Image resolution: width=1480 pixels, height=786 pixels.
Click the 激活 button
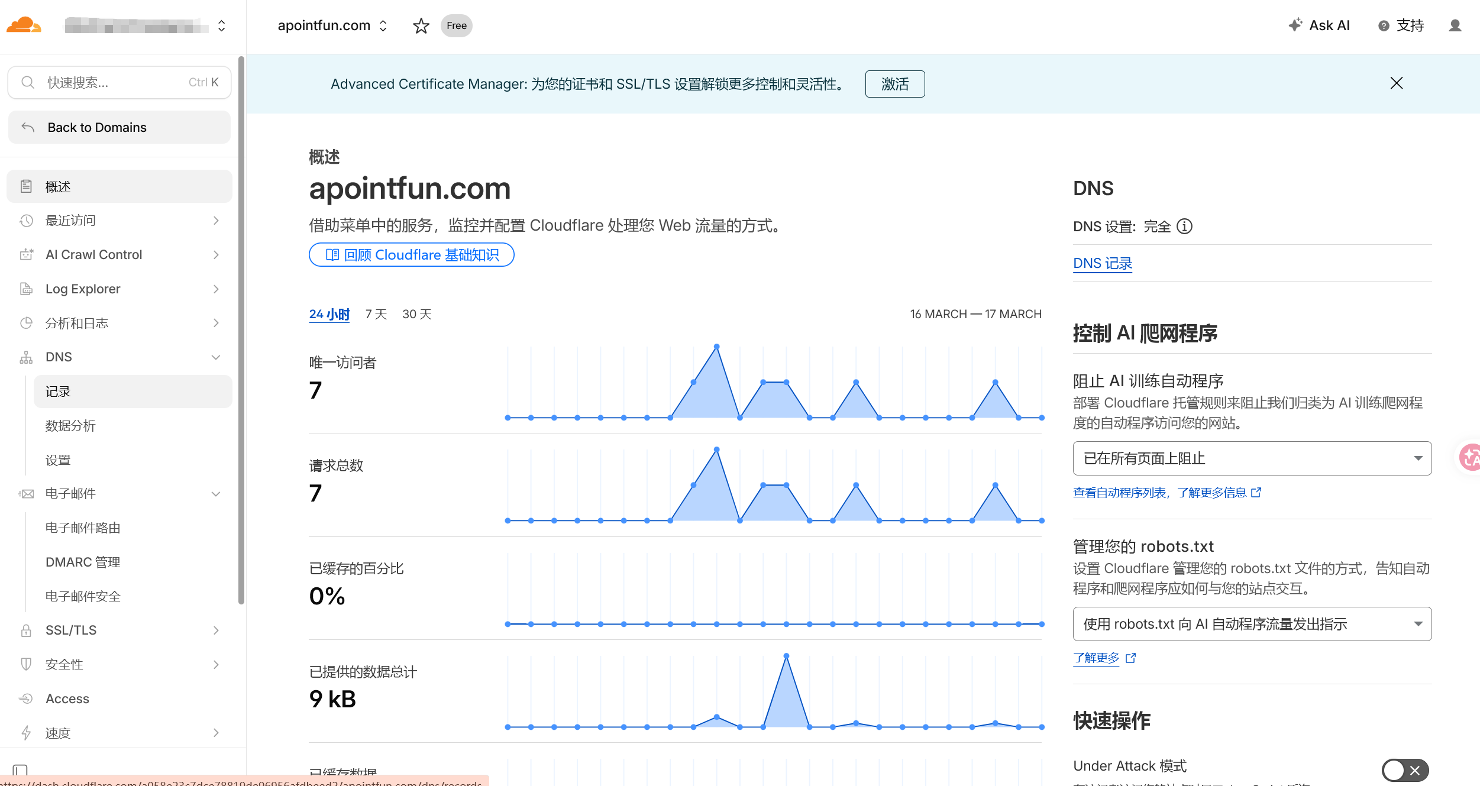click(894, 84)
